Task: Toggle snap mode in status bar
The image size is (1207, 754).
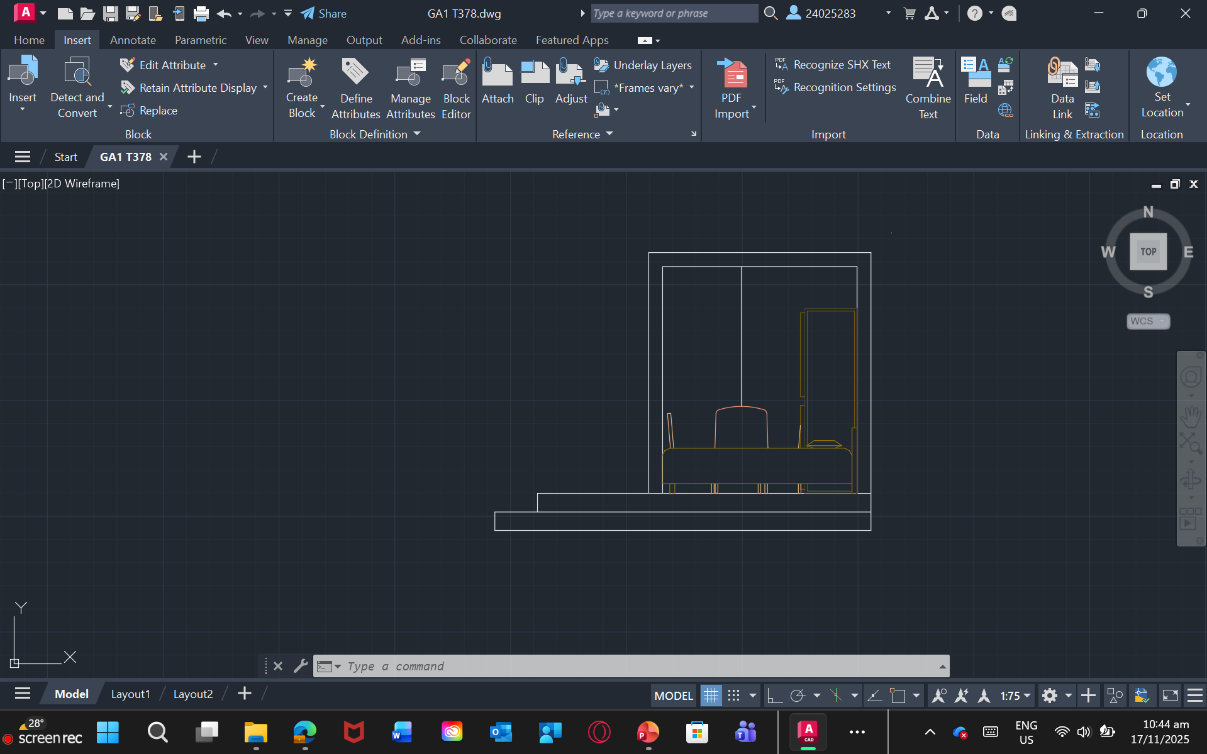Action: [x=733, y=696]
